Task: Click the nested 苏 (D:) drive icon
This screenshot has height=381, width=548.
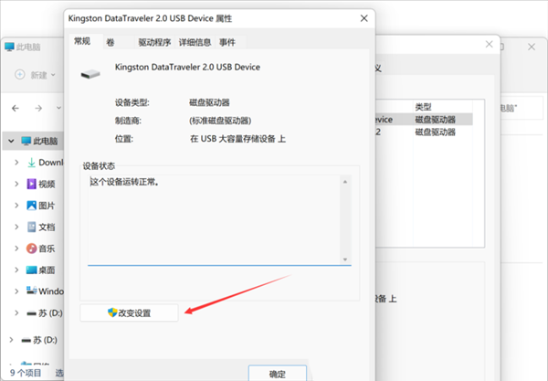Action: [x=31, y=313]
